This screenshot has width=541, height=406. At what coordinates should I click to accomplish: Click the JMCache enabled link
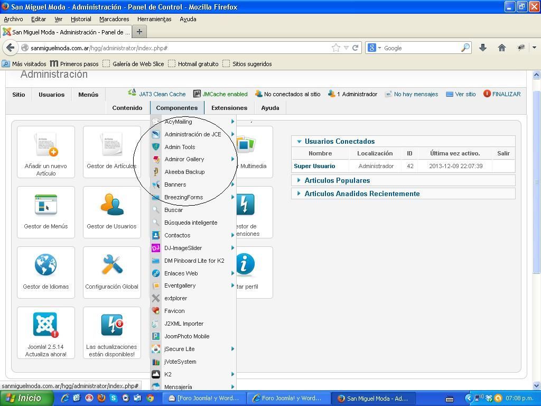coord(225,94)
